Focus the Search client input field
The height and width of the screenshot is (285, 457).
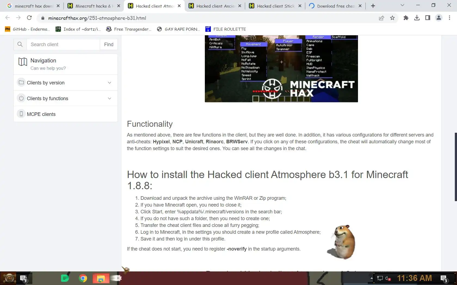pos(63,45)
